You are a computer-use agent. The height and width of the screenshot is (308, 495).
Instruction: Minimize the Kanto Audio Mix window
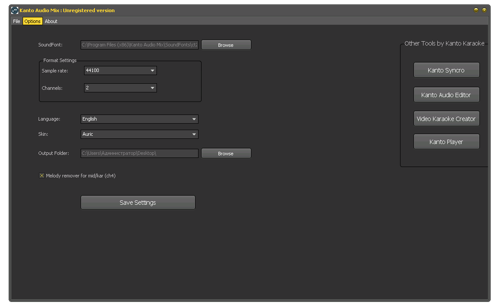(x=476, y=10)
